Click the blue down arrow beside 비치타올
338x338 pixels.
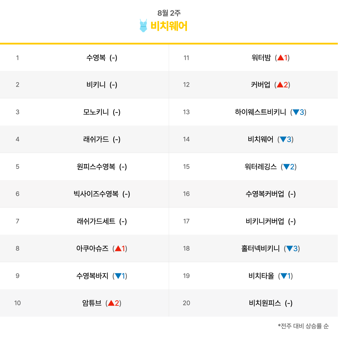pos(284,276)
